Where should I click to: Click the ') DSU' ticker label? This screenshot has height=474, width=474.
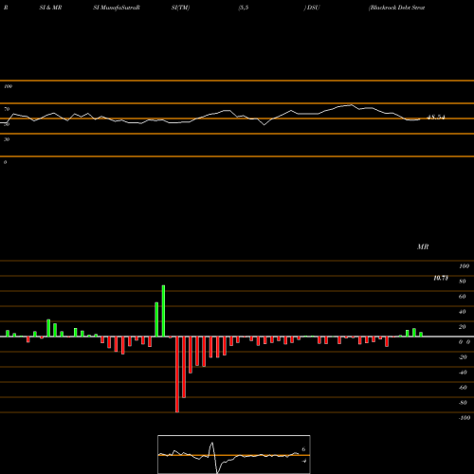coord(312,8)
